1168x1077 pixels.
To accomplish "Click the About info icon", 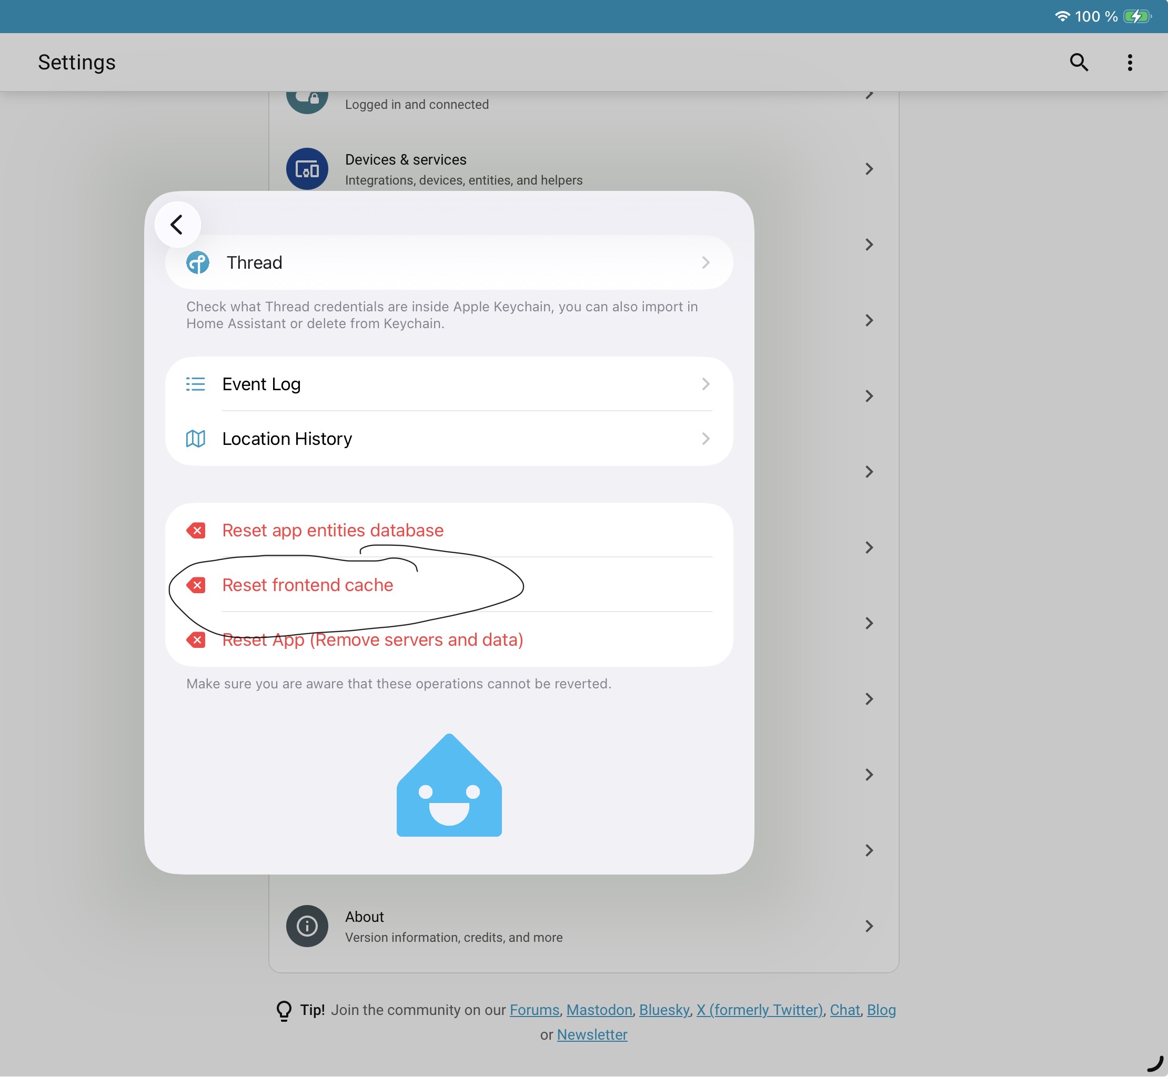I will pos(307,926).
